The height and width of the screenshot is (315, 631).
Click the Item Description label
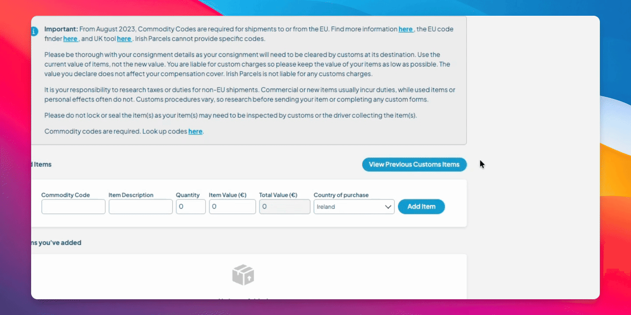[x=131, y=195]
